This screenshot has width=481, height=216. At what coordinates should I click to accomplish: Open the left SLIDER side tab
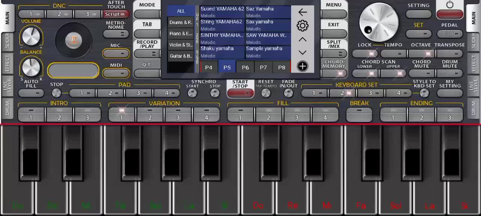coord(7,42)
